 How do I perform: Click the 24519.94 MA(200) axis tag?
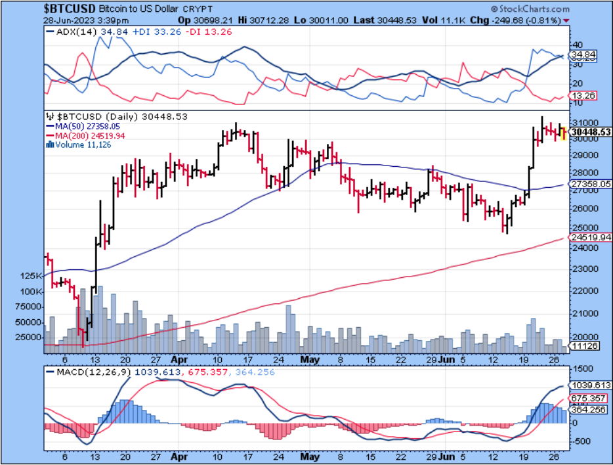[x=591, y=237]
